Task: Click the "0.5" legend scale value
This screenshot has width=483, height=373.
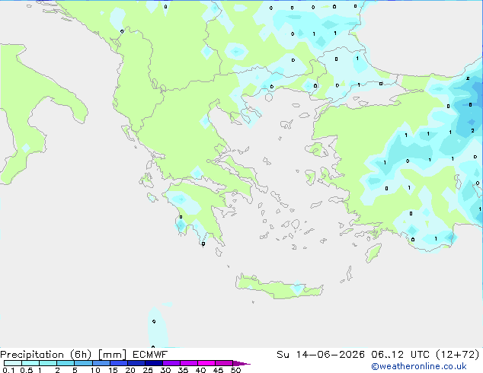Action: click(x=26, y=370)
